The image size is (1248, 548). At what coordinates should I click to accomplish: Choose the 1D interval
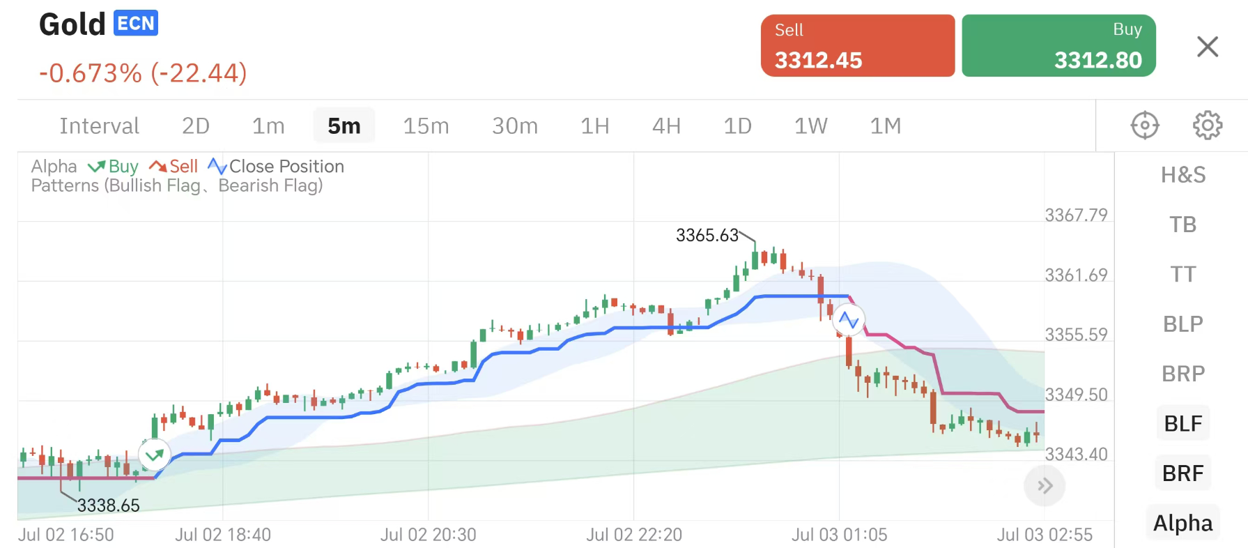click(737, 126)
